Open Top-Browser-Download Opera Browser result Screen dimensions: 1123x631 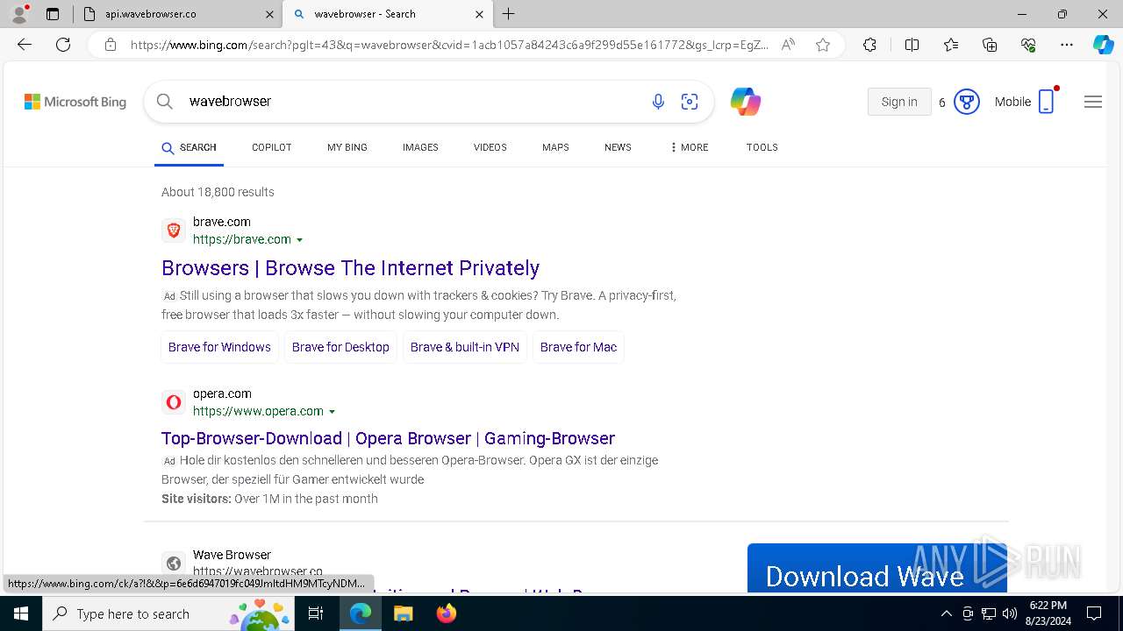click(x=388, y=438)
